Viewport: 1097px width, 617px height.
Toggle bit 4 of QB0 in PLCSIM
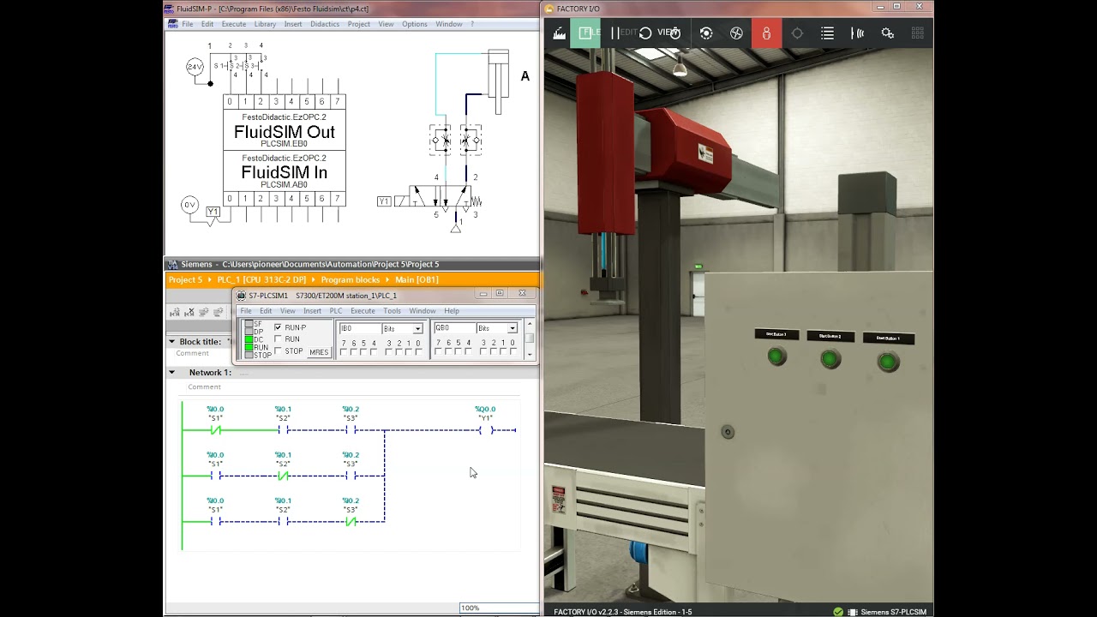[x=468, y=352]
